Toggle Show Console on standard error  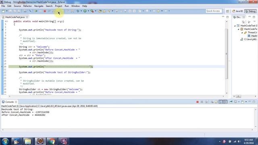click(x=225, y=102)
